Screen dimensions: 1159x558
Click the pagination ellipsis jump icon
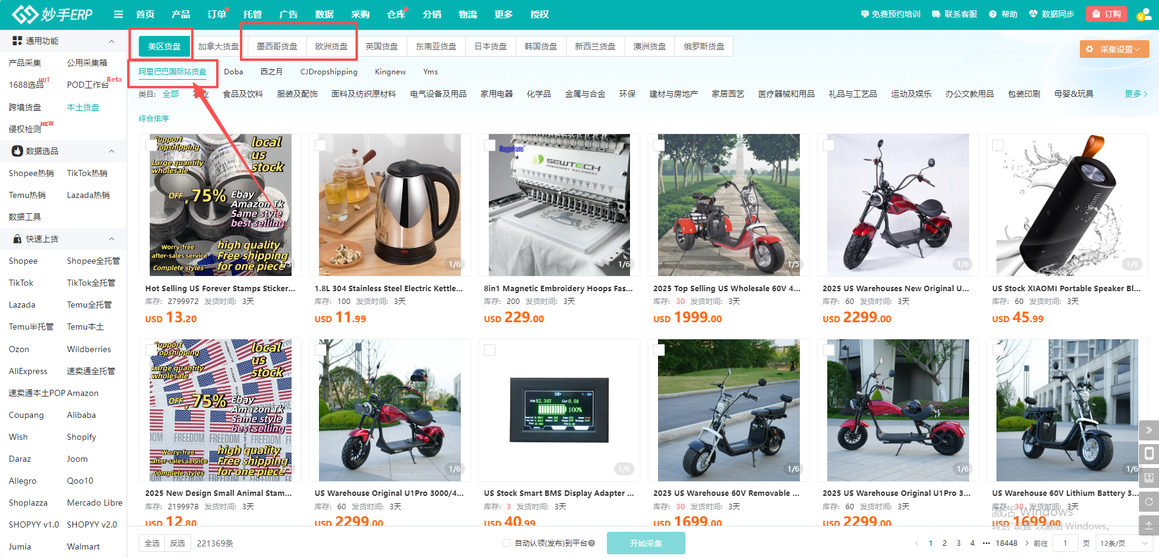click(986, 543)
